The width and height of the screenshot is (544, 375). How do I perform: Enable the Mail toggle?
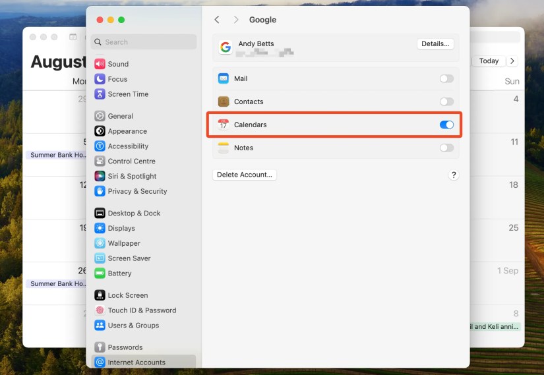click(446, 78)
